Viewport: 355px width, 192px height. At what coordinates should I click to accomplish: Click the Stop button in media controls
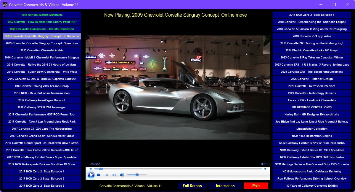99,175
